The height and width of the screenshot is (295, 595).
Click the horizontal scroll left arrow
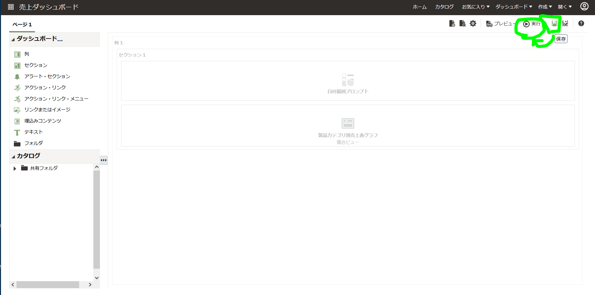13,284
